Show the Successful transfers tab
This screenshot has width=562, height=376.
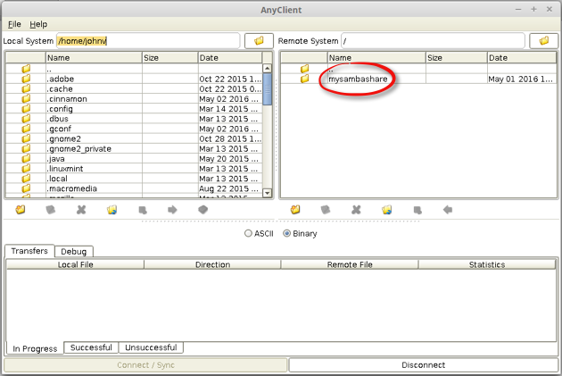coord(91,347)
